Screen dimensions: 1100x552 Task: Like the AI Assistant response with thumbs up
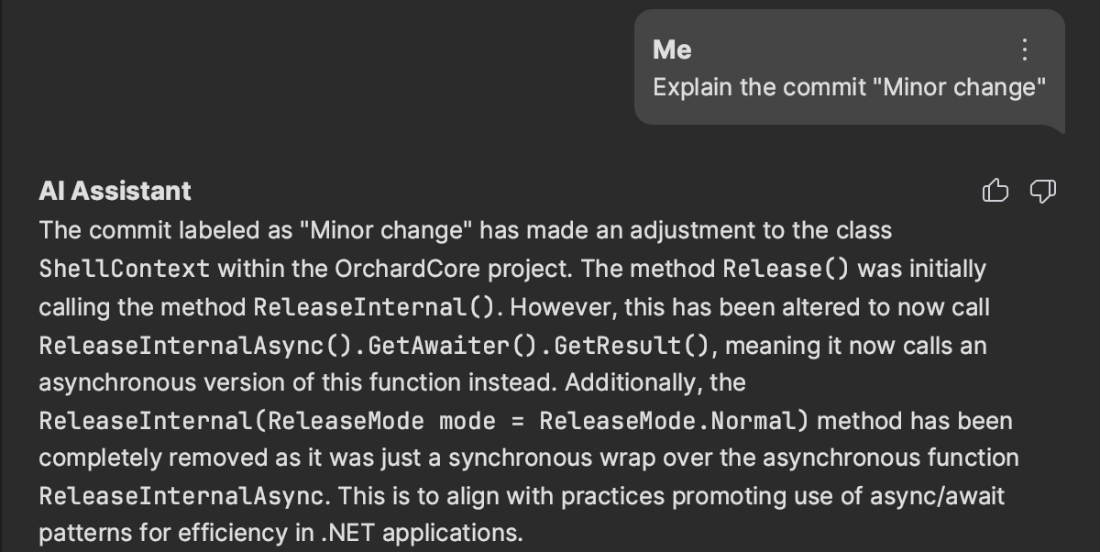(995, 191)
